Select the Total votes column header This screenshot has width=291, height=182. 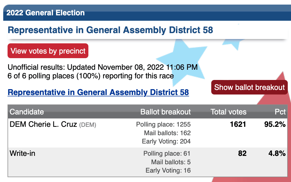tap(228, 112)
